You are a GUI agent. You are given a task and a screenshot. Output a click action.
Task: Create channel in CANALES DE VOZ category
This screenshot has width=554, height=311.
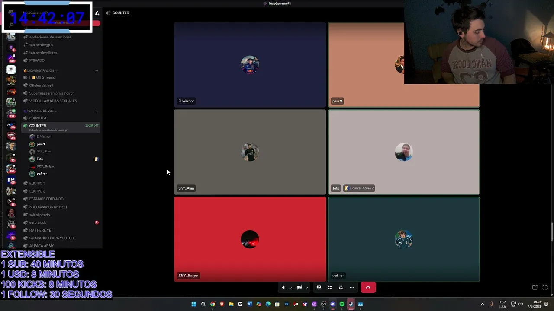pyautogui.click(x=97, y=111)
